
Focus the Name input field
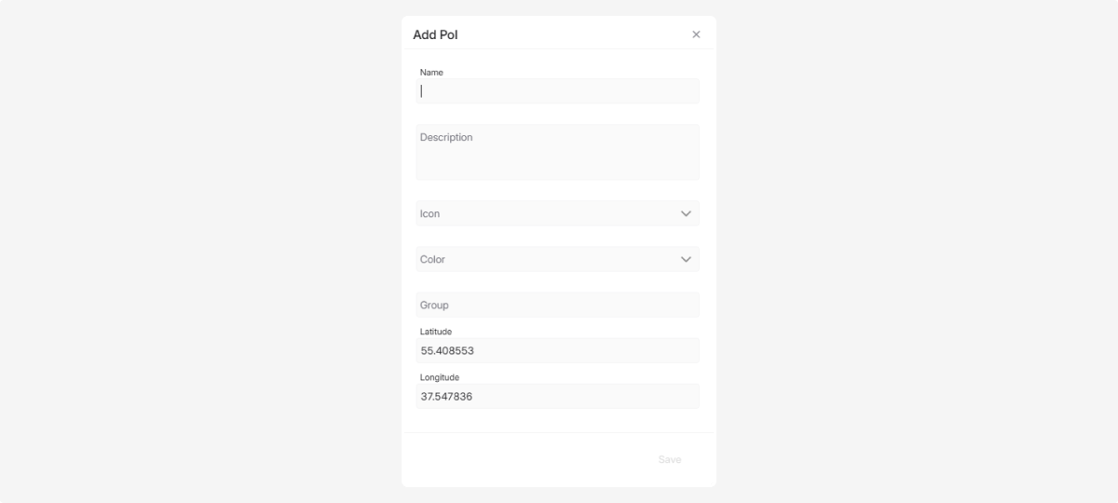point(557,91)
